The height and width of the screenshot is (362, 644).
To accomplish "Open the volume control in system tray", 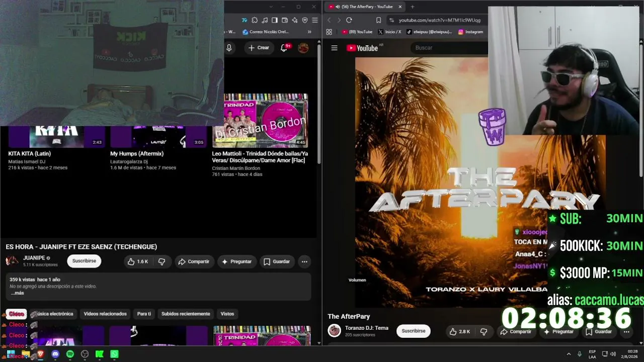I will [x=613, y=354].
